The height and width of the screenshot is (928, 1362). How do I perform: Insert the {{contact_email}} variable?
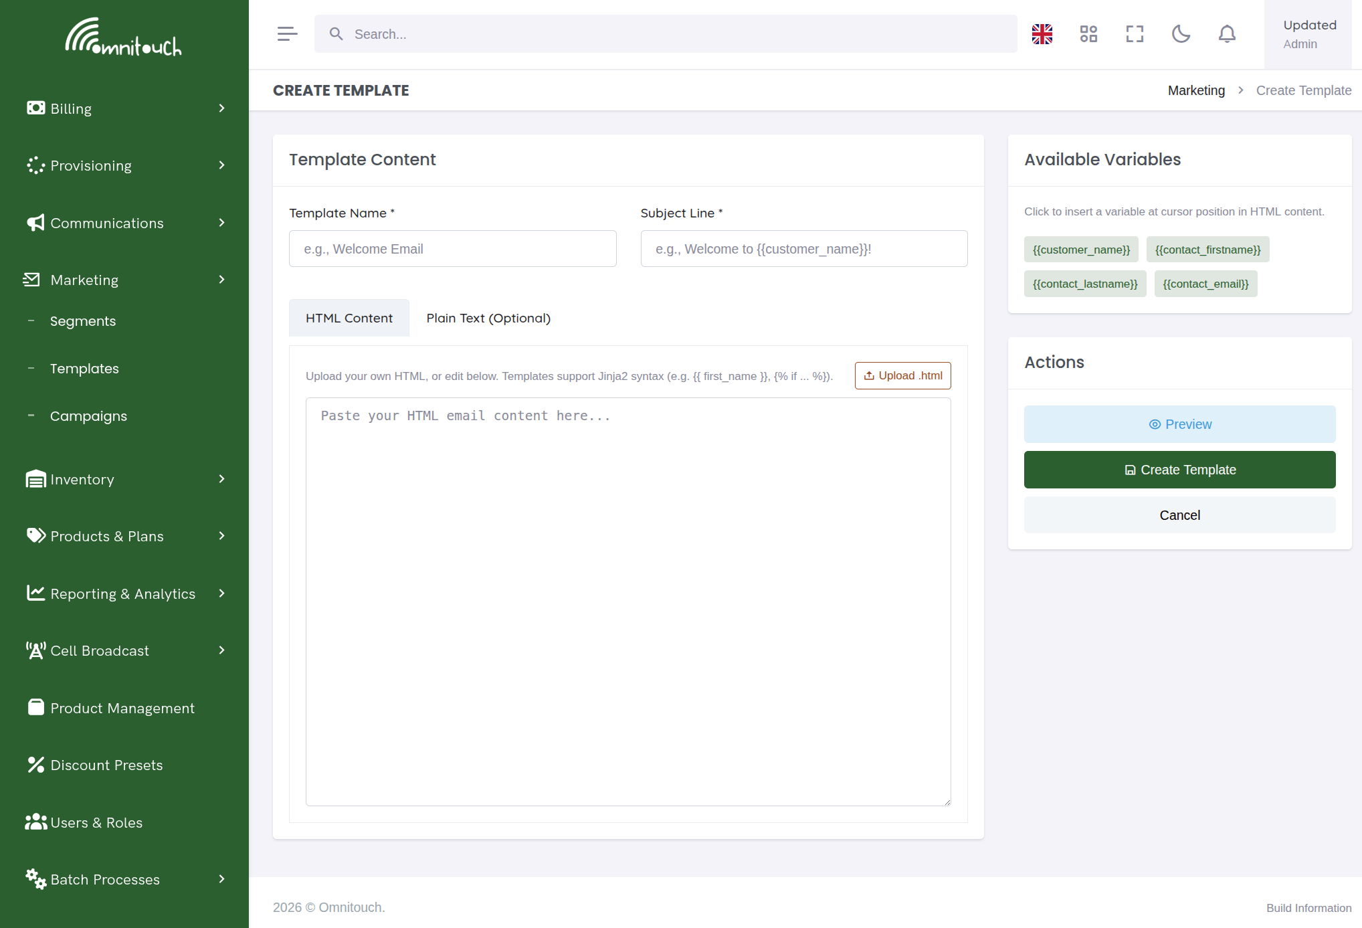1205,284
